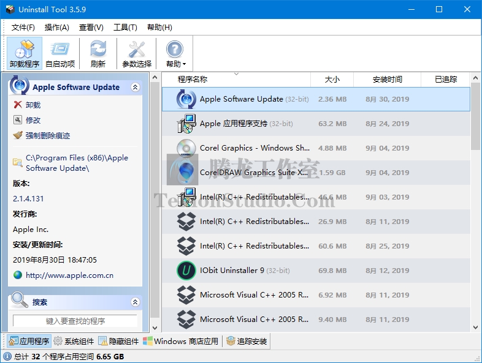Click the program list scrollbar up arrow
482x363 pixels.
point(475,78)
